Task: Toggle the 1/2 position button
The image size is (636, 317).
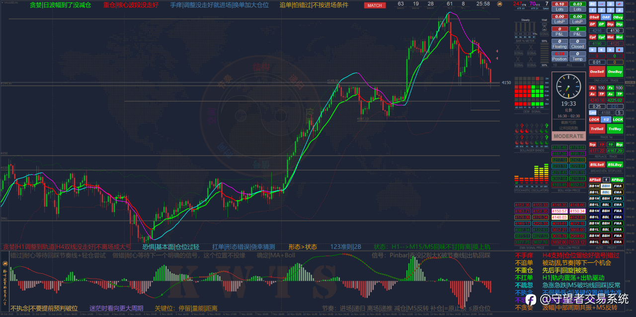Action: click(x=606, y=119)
